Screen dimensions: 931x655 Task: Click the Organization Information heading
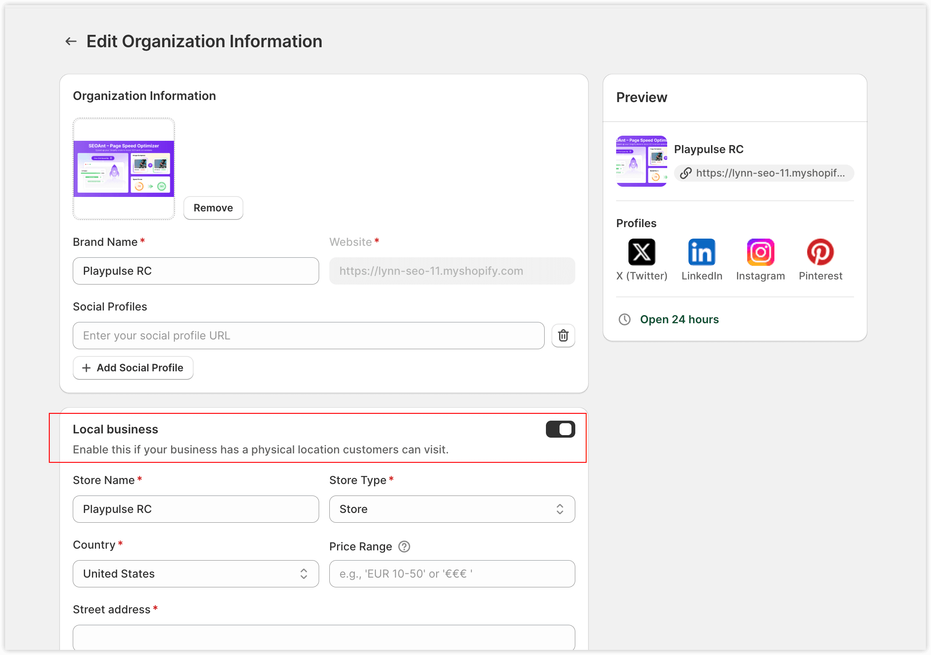coord(144,96)
